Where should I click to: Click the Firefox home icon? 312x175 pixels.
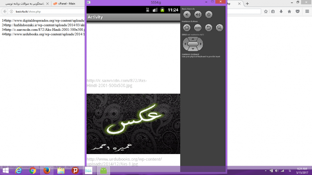(x=289, y=12)
